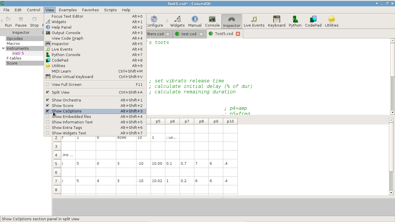Select Score in the Inspector
The height and width of the screenshot is (222, 395).
coord(12,63)
